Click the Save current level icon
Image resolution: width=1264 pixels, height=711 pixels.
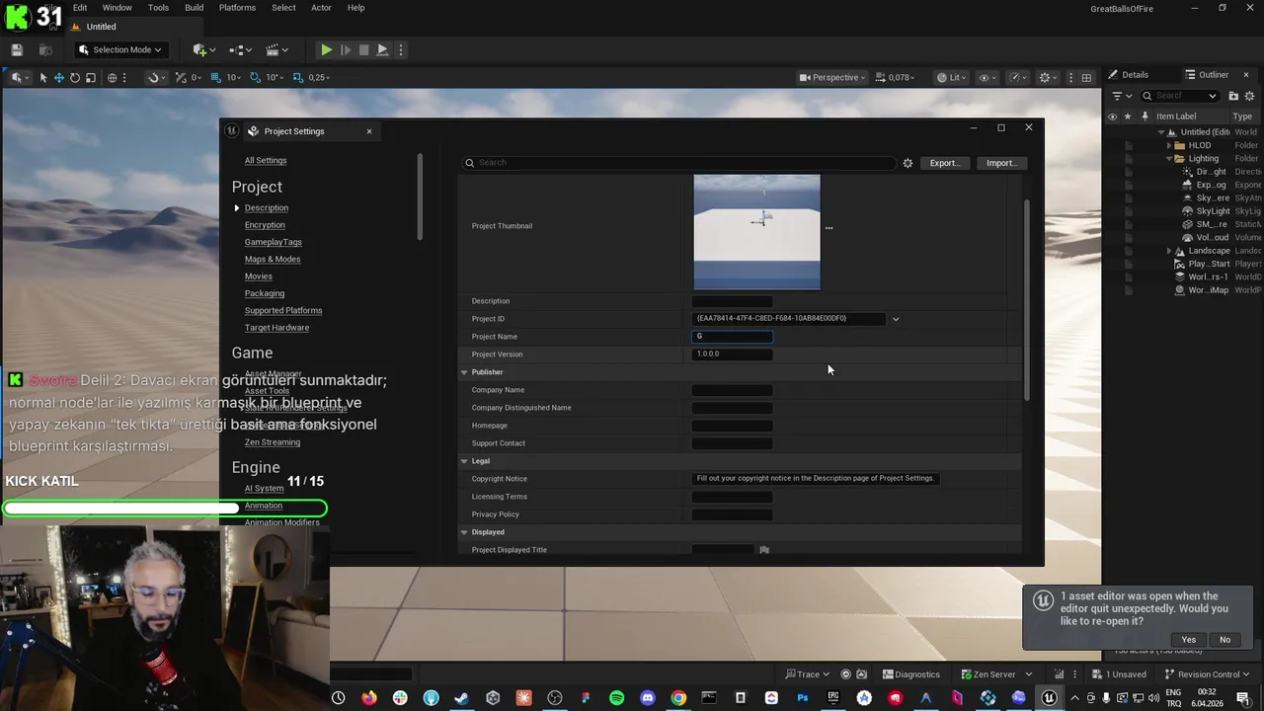coord(17,49)
